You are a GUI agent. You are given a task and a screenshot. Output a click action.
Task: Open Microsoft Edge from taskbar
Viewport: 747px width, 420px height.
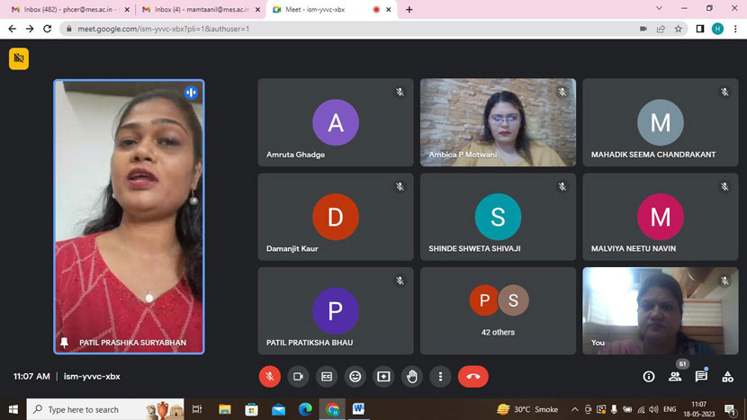305,409
